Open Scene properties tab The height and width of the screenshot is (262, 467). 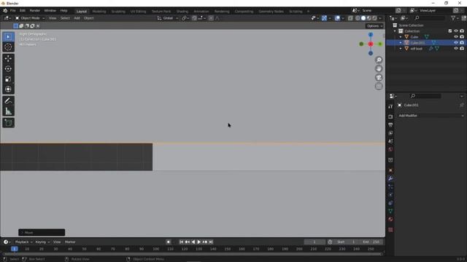(x=390, y=141)
